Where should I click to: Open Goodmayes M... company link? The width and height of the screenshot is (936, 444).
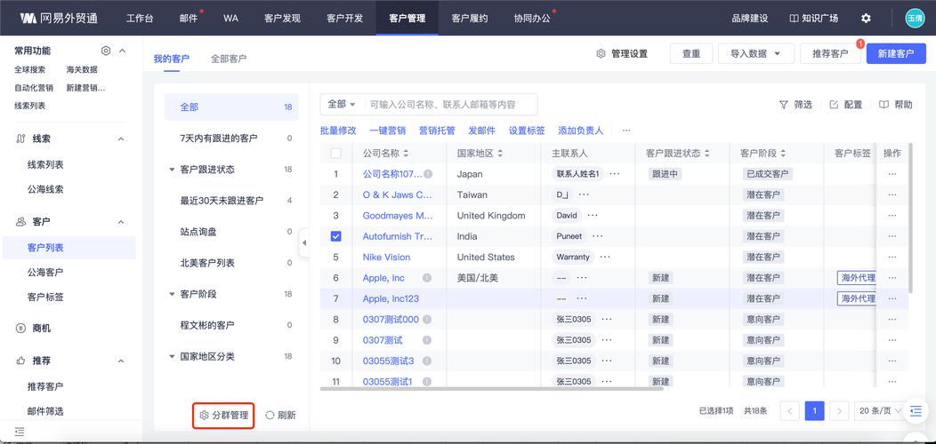pos(397,216)
